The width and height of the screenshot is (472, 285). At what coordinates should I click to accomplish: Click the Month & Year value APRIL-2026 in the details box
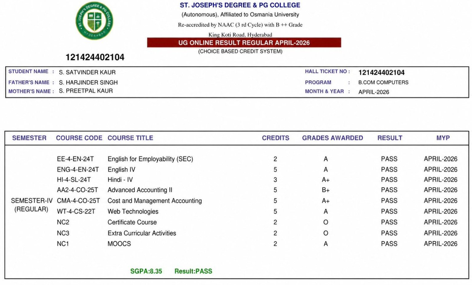(374, 92)
